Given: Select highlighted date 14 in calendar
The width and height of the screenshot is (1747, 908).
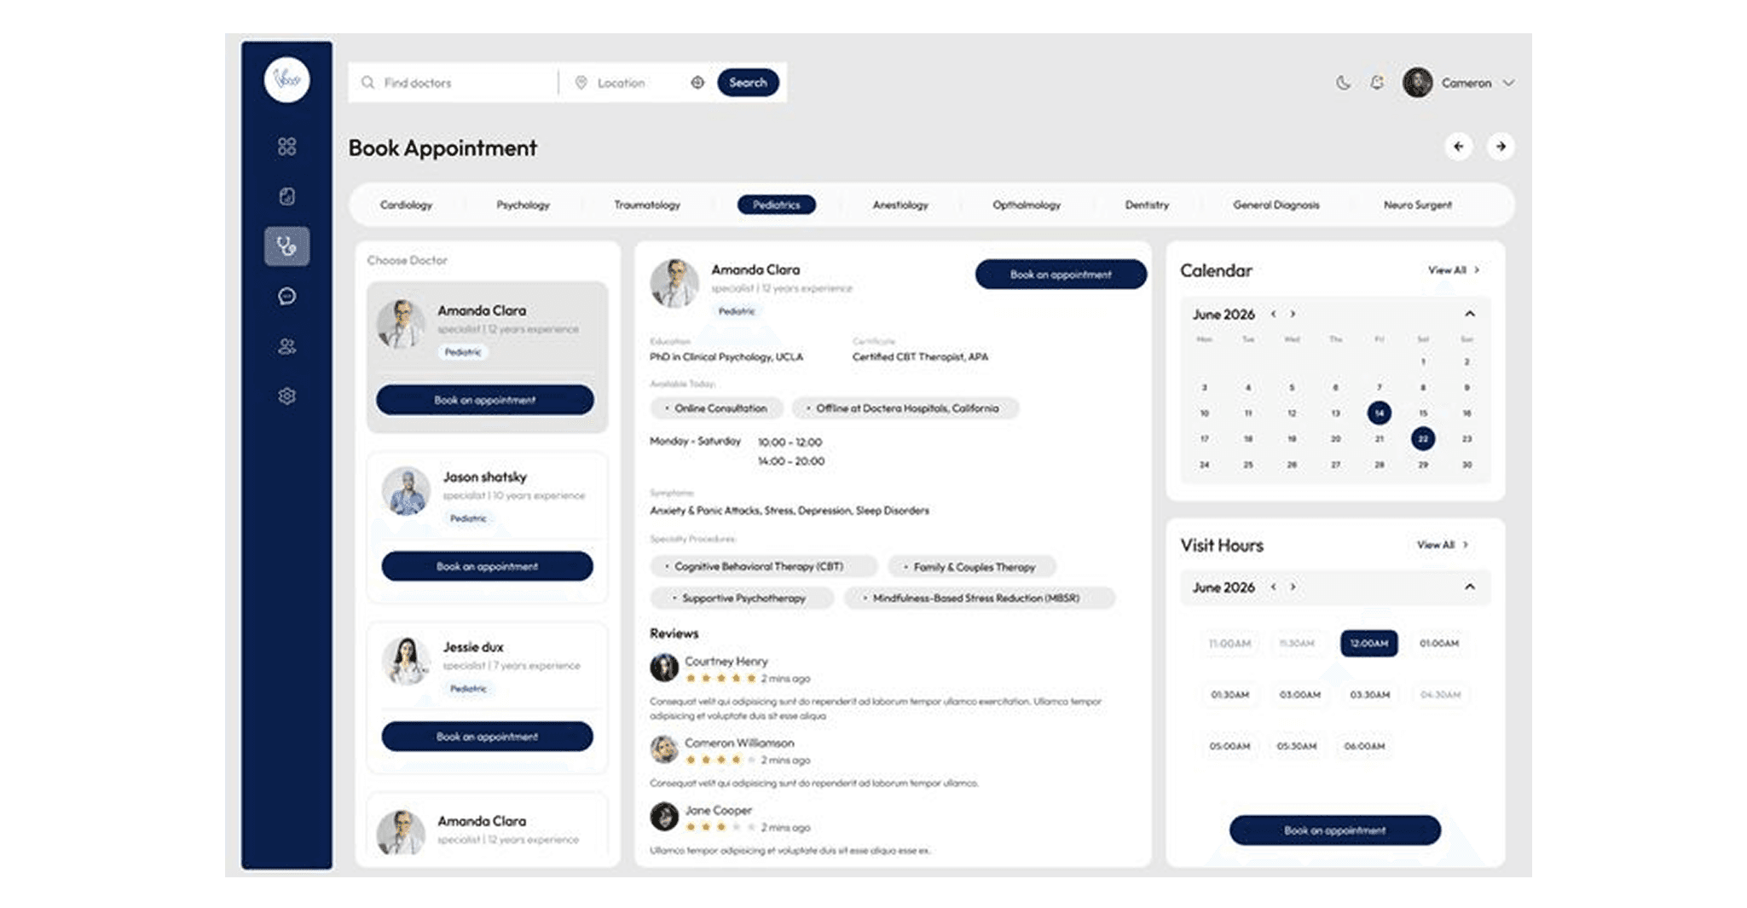Looking at the screenshot, I should 1379,413.
